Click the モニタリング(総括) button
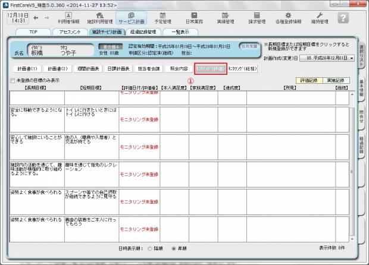 coord(243,69)
